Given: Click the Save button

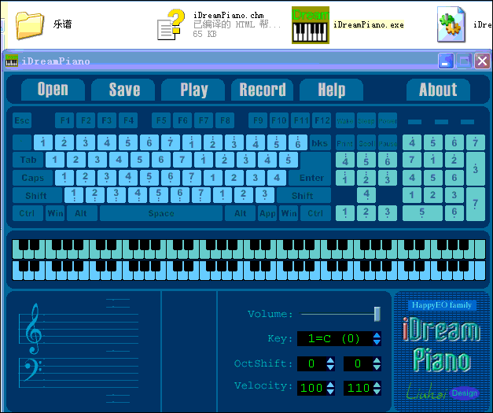Looking at the screenshot, I should pos(123,90).
